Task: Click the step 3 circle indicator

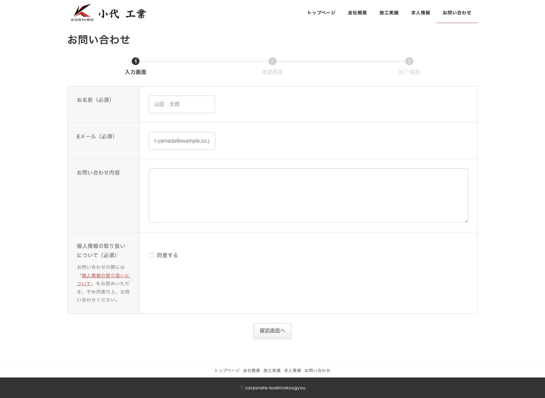Action: tap(409, 61)
